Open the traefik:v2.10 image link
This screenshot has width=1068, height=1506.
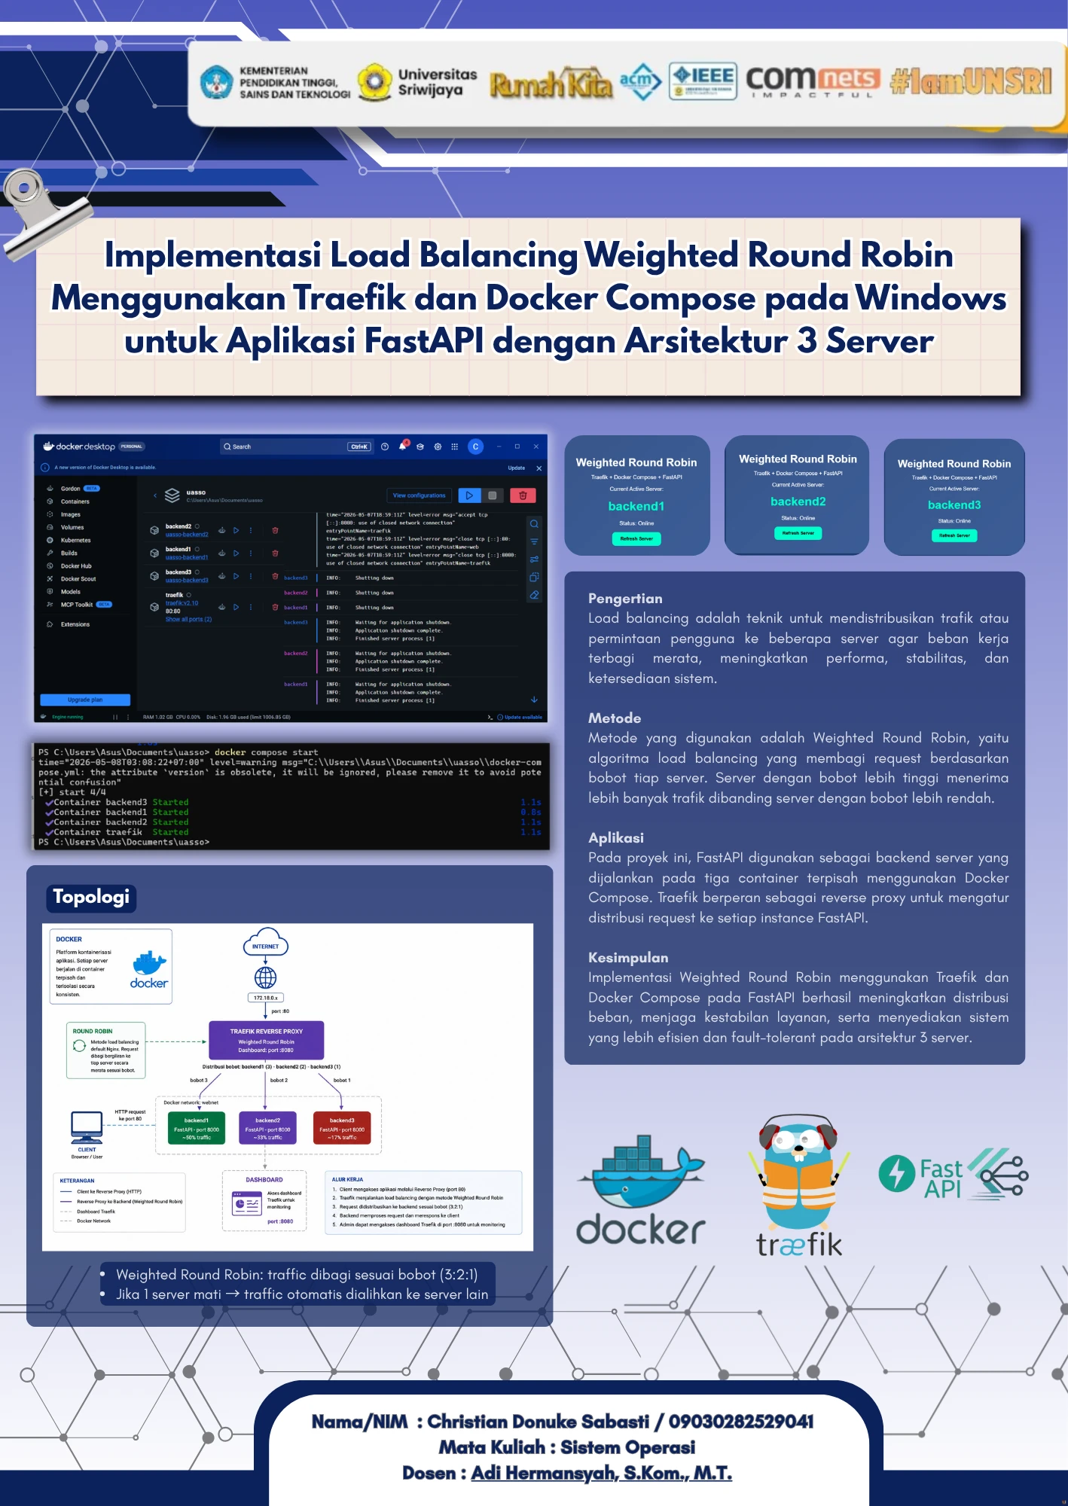[182, 603]
